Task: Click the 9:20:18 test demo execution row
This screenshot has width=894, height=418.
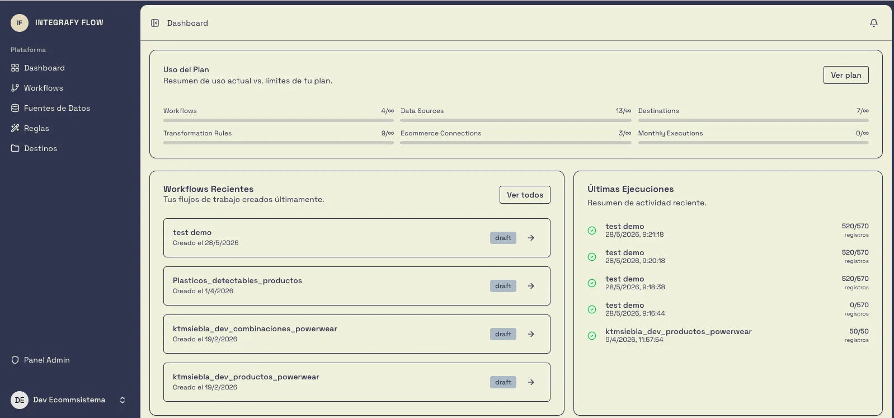Action: [x=728, y=256]
